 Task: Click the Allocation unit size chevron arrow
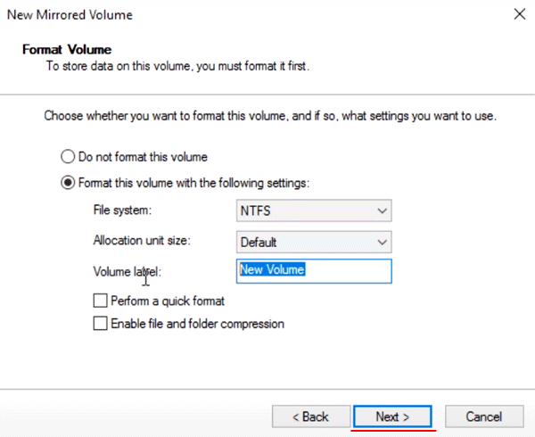[x=383, y=243]
